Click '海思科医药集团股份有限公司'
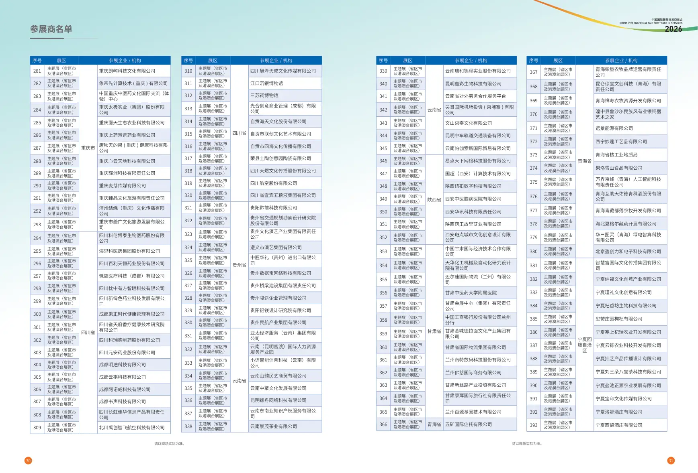 pyautogui.click(x=129, y=251)
